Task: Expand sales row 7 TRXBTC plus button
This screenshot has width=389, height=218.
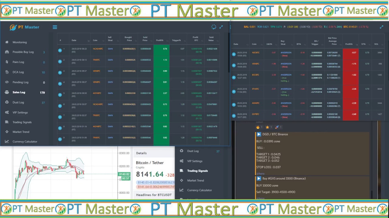Action: tap(60, 117)
